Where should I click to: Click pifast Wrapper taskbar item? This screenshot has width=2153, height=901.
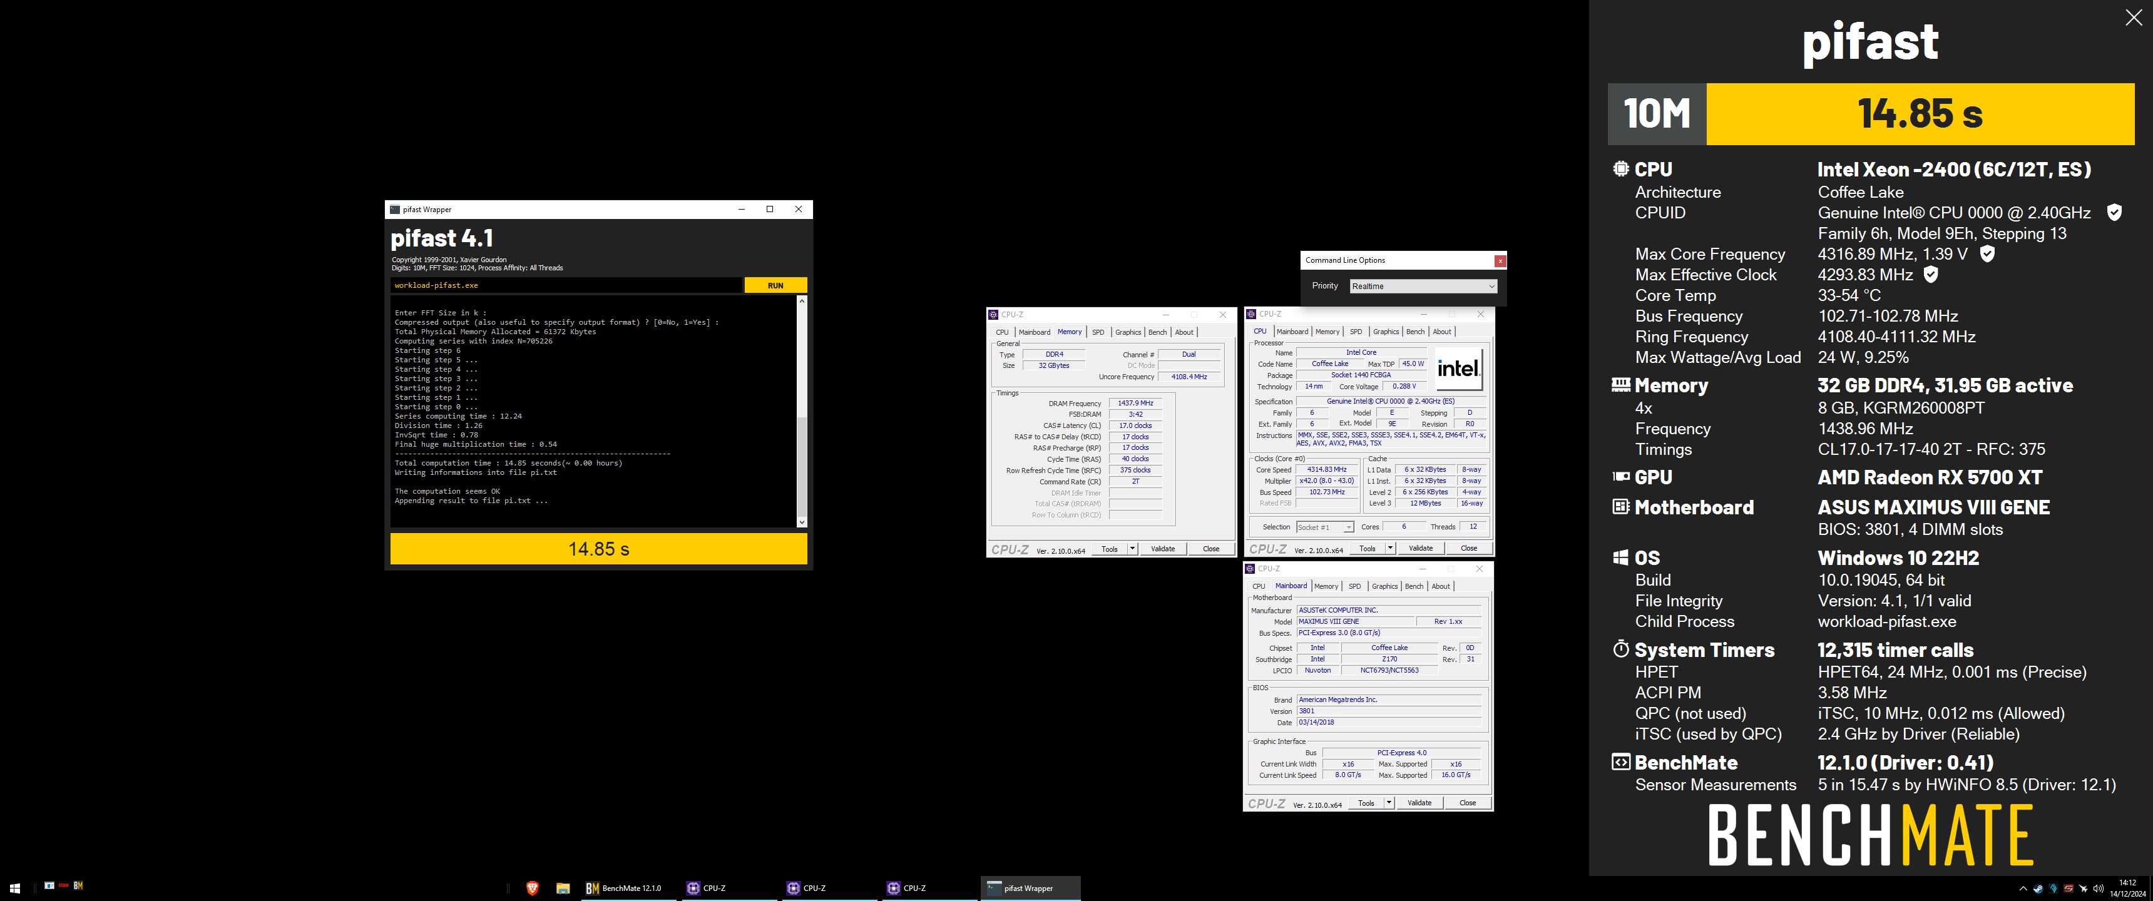pos(1030,888)
